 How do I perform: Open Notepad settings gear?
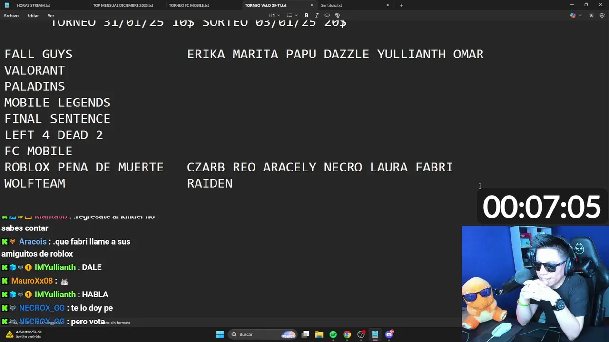pos(602,15)
